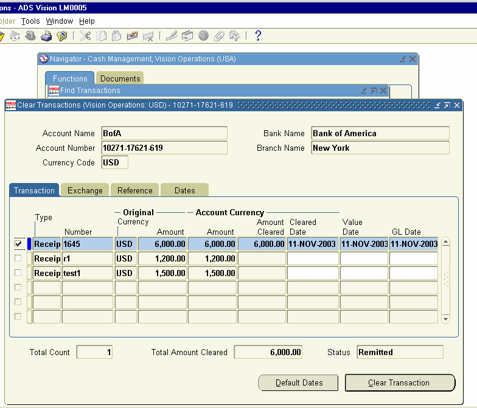Click the Type cell of receipt test1
This screenshot has width=477, height=408.
47,273
